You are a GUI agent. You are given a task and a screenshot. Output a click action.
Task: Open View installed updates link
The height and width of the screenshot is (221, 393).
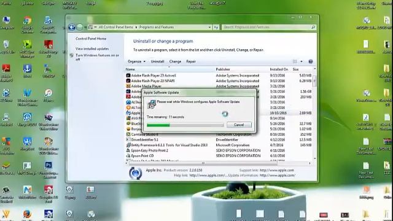click(x=92, y=48)
